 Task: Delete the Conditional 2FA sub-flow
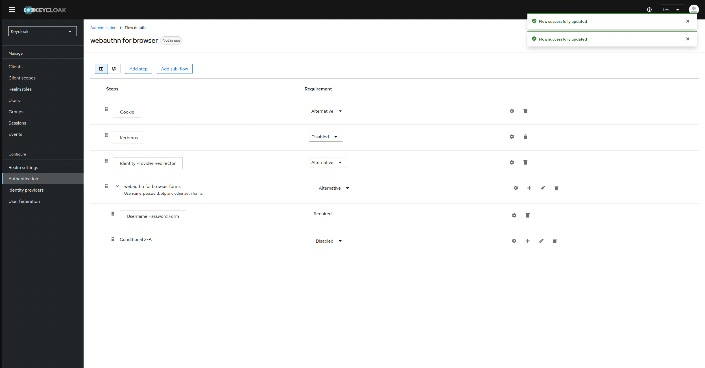coord(555,241)
